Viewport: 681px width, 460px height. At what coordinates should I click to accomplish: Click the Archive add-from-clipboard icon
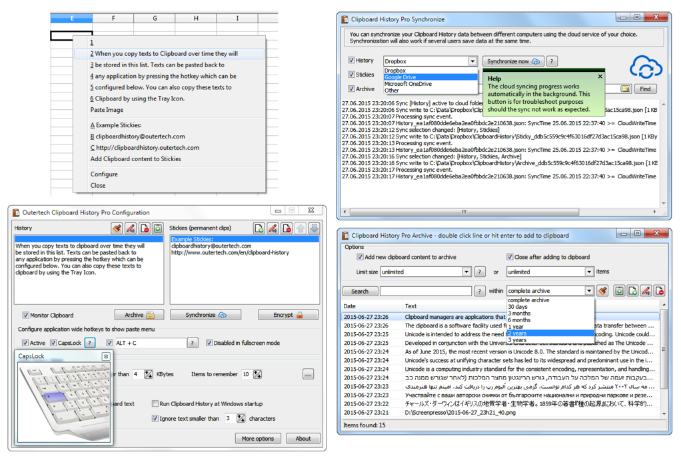619,291
